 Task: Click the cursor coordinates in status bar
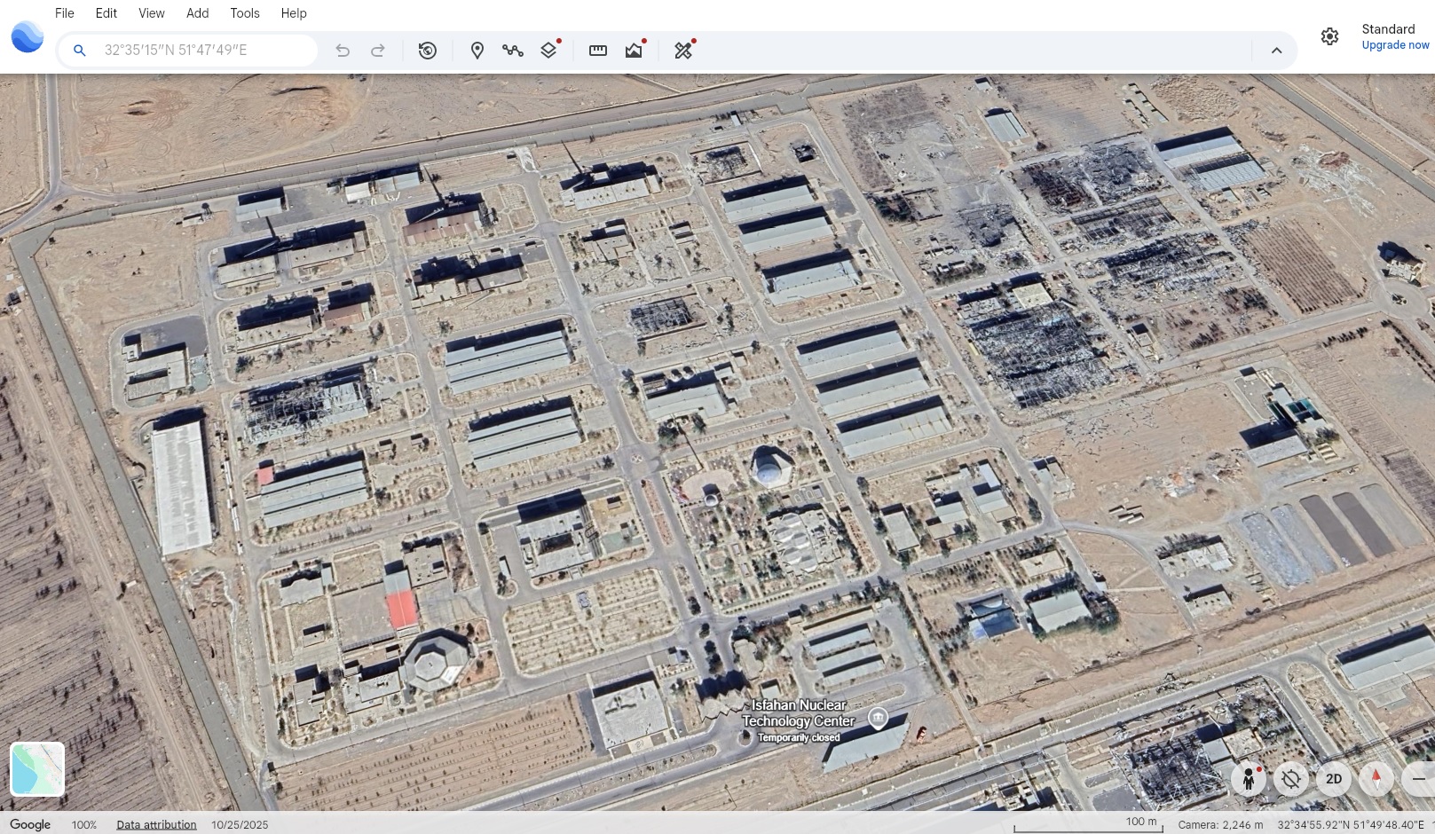1351,824
